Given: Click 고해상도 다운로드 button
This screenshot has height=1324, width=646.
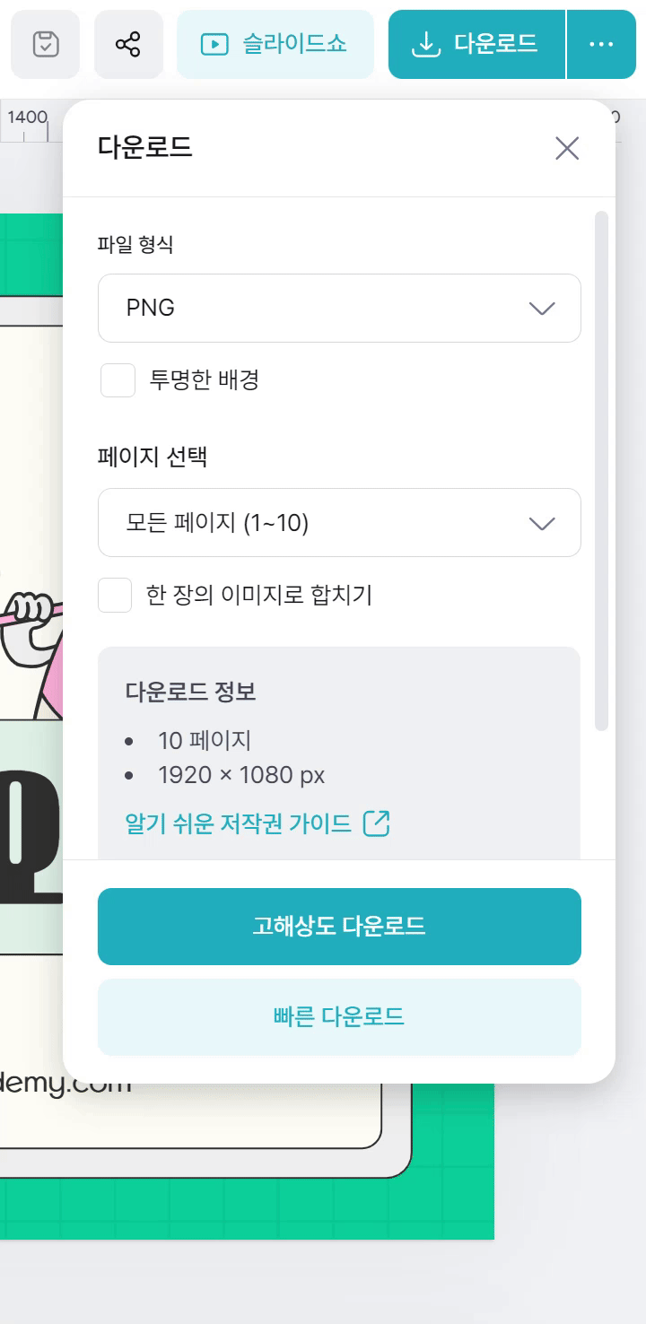Looking at the screenshot, I should click(339, 927).
